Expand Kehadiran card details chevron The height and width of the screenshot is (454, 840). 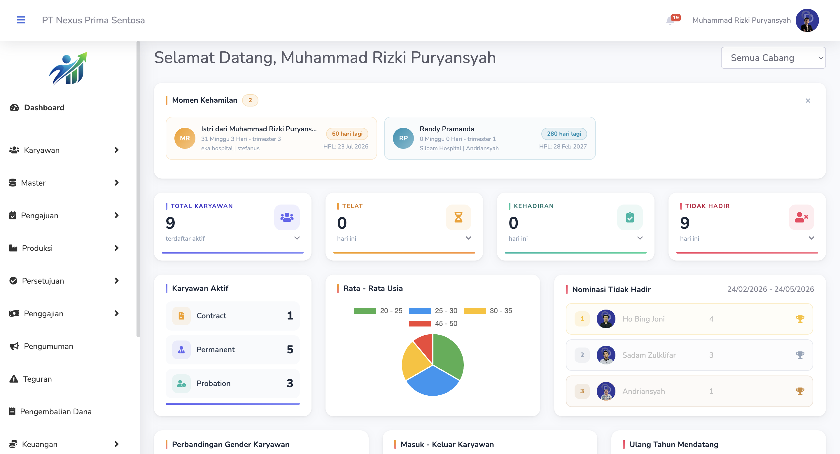pos(640,238)
